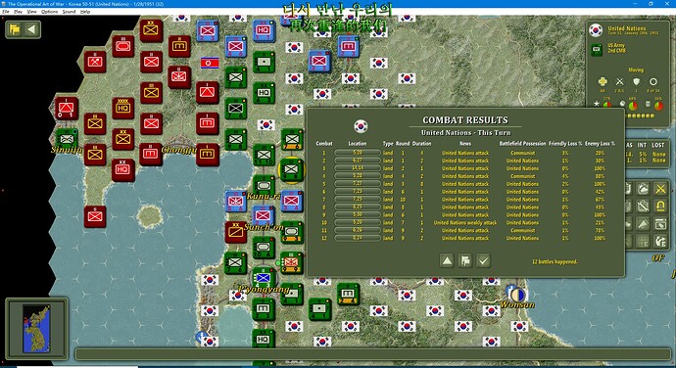The image size is (676, 368).
Task: Open the View menu
Action: 32,12
